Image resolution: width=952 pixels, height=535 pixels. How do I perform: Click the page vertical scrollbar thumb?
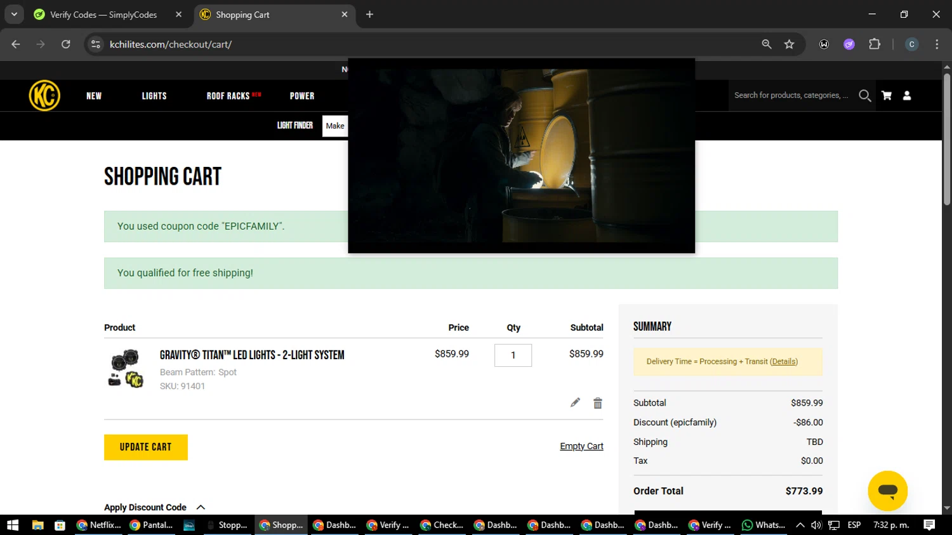pos(947,140)
